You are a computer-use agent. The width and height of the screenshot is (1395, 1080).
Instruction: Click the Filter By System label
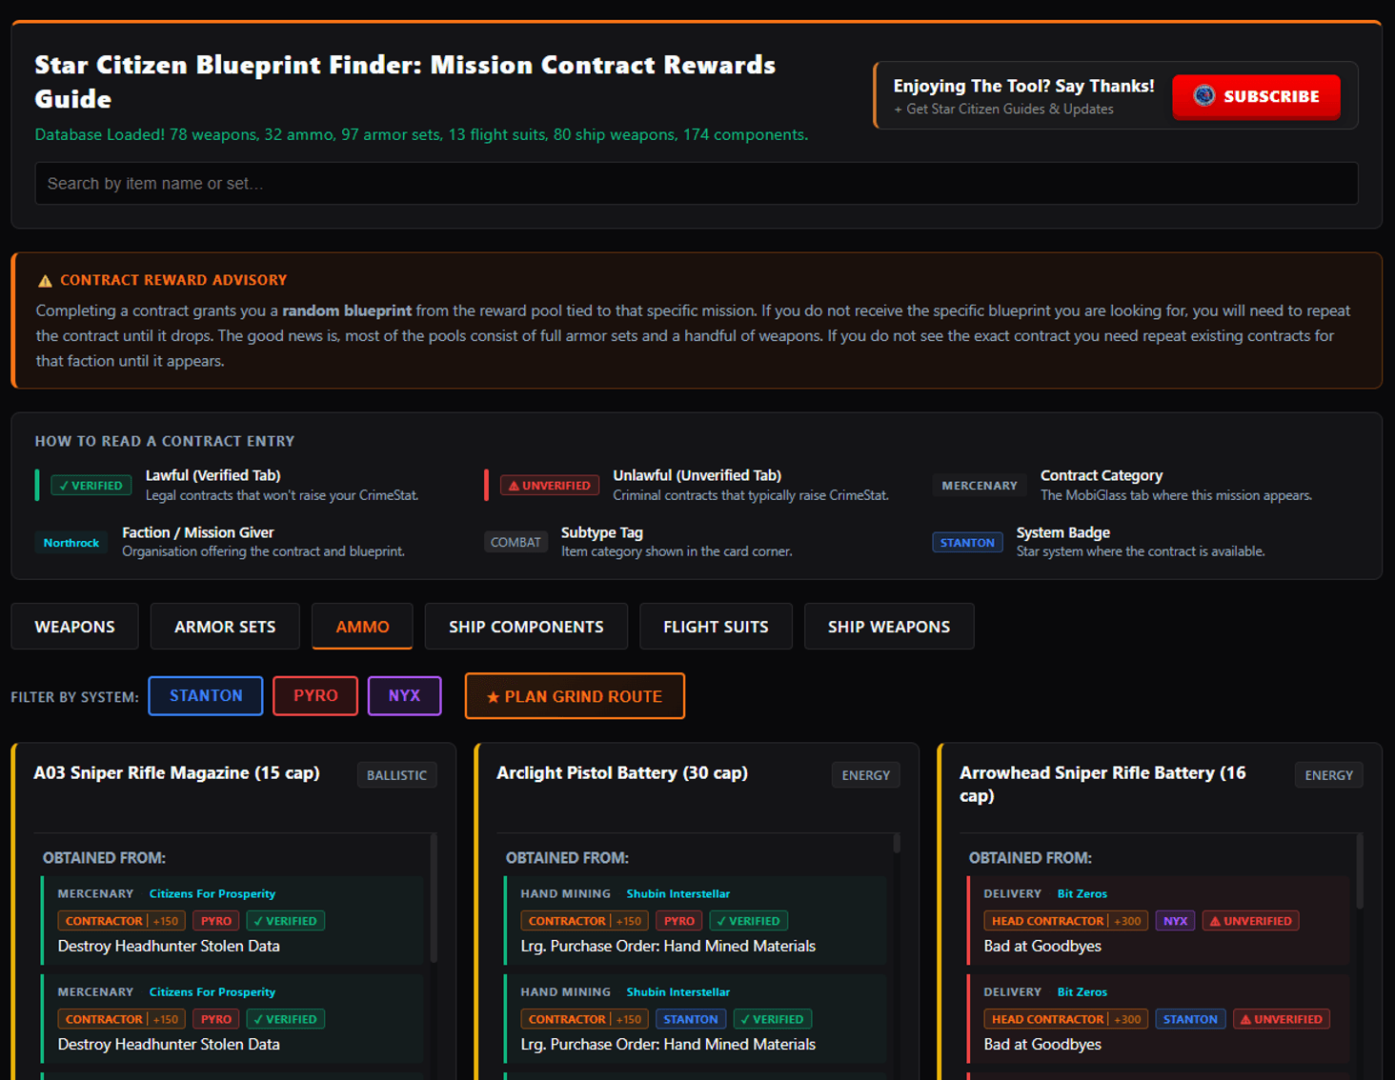point(74,697)
